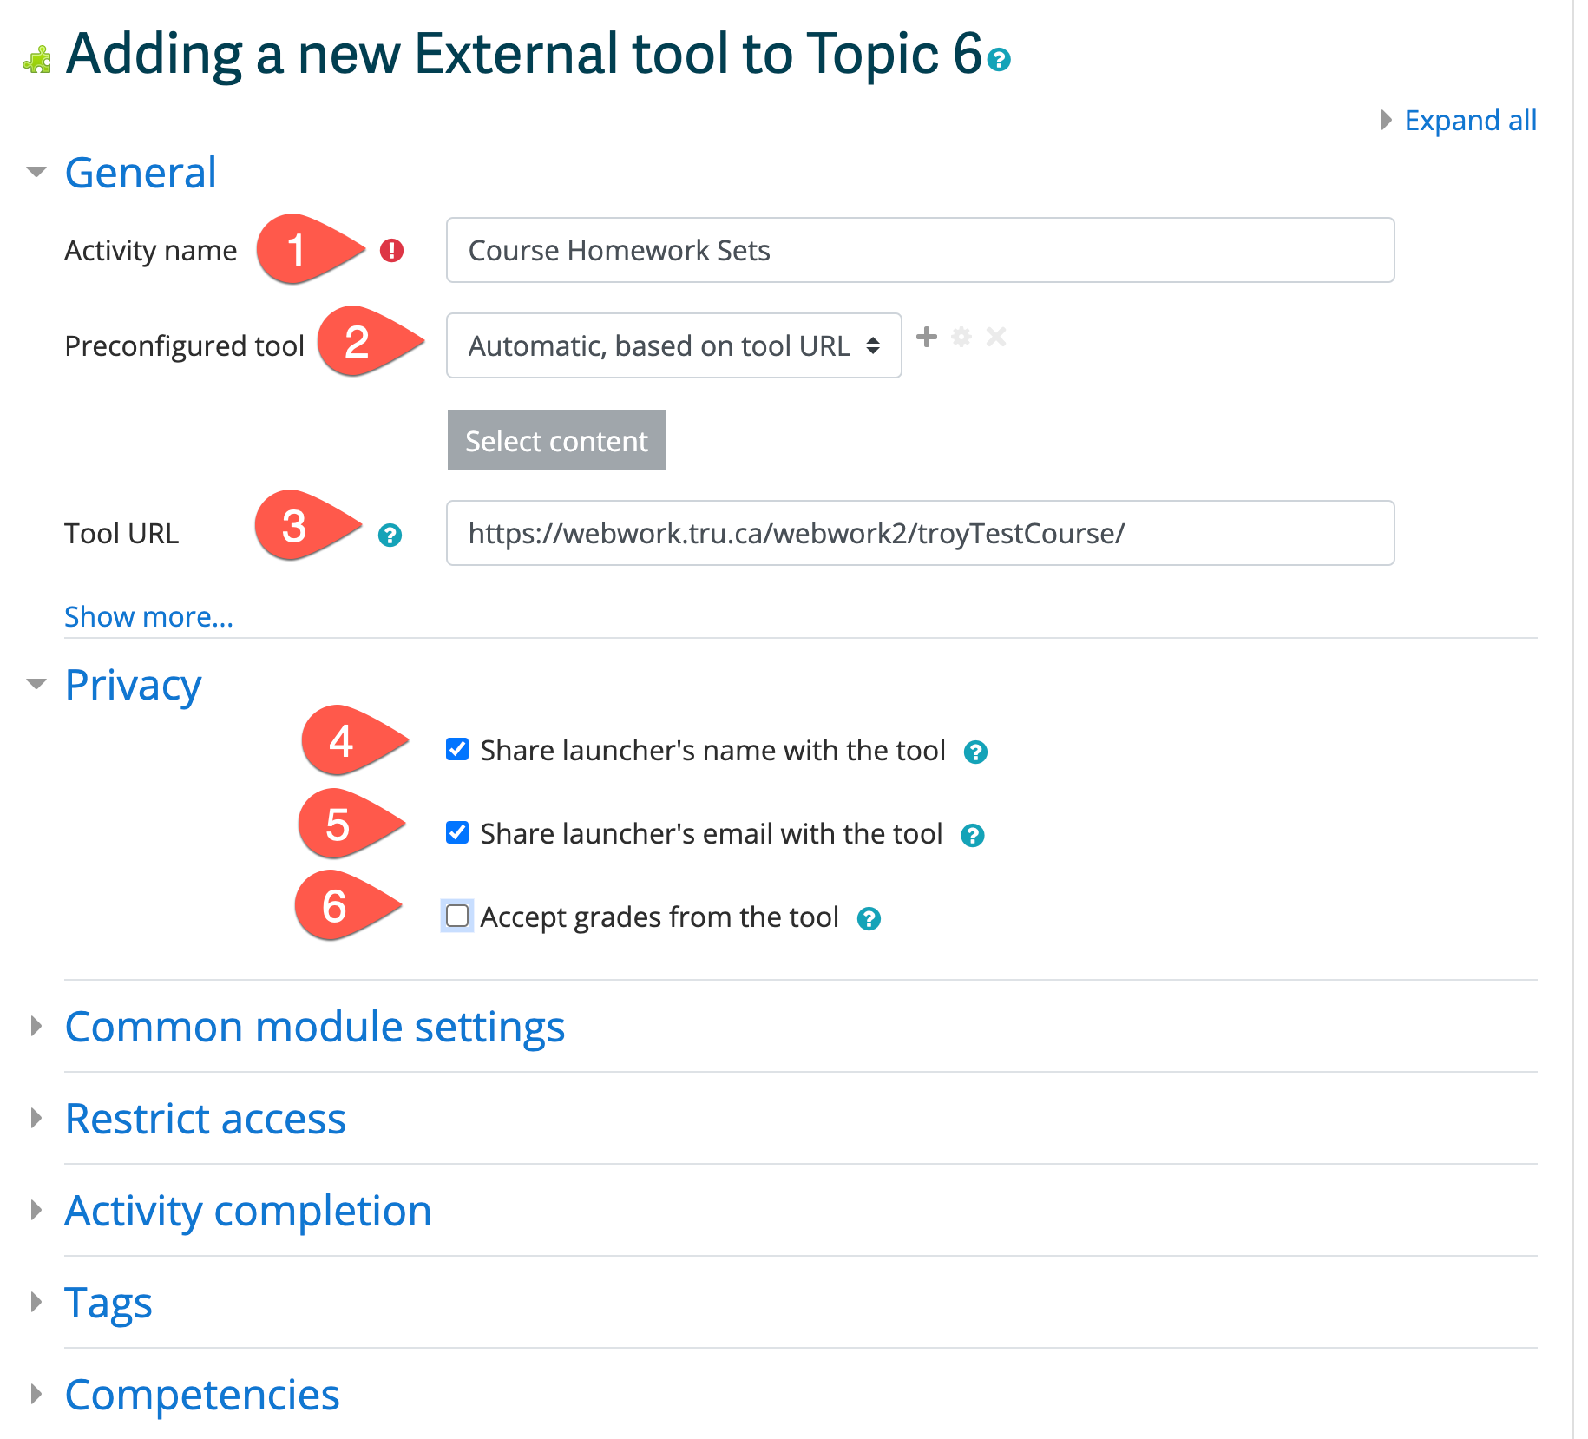Click the X icon beside Preconfigured tool
1588x1439 pixels.
(996, 337)
